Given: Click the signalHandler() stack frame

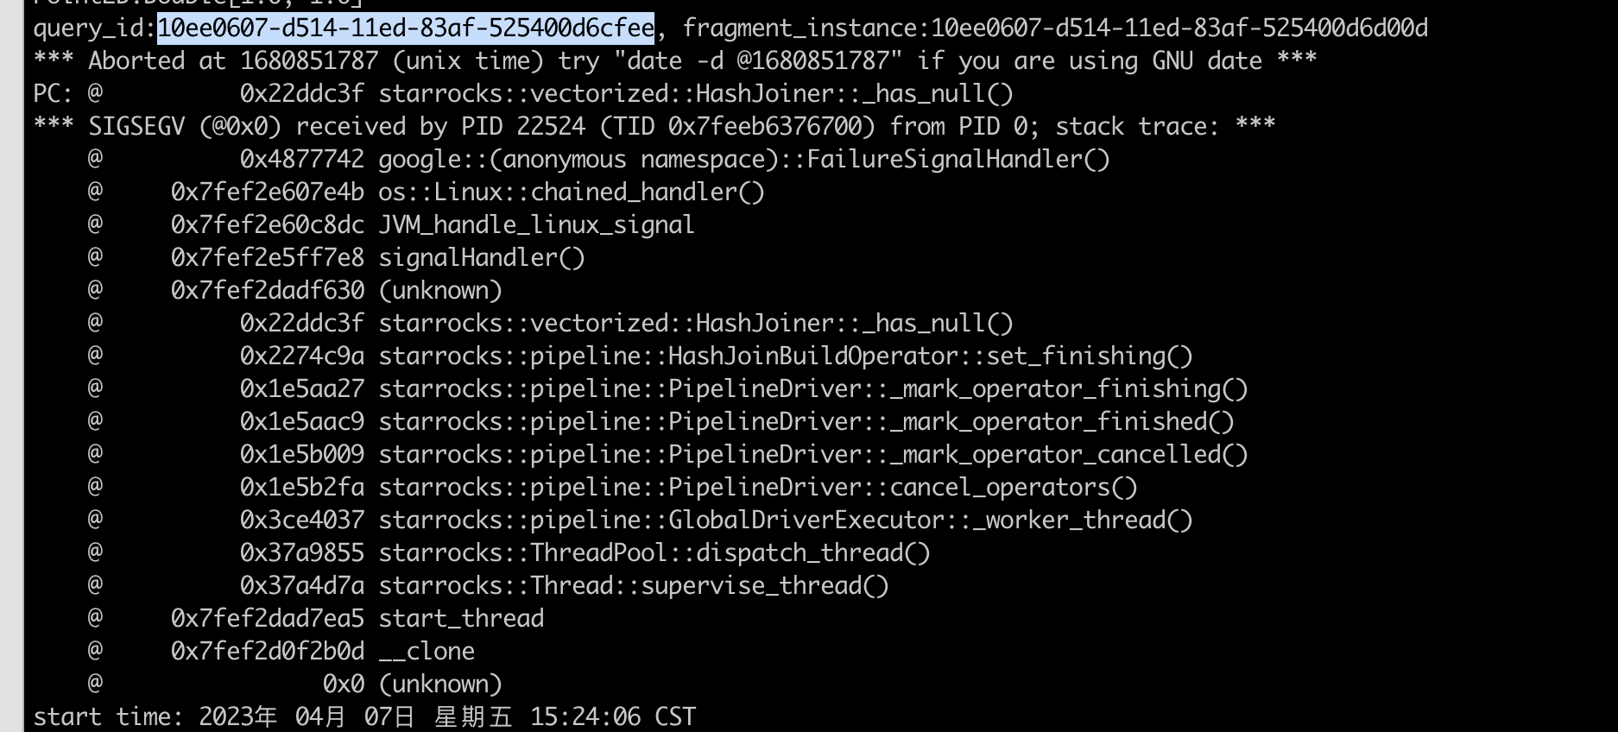Looking at the screenshot, I should [x=482, y=258].
